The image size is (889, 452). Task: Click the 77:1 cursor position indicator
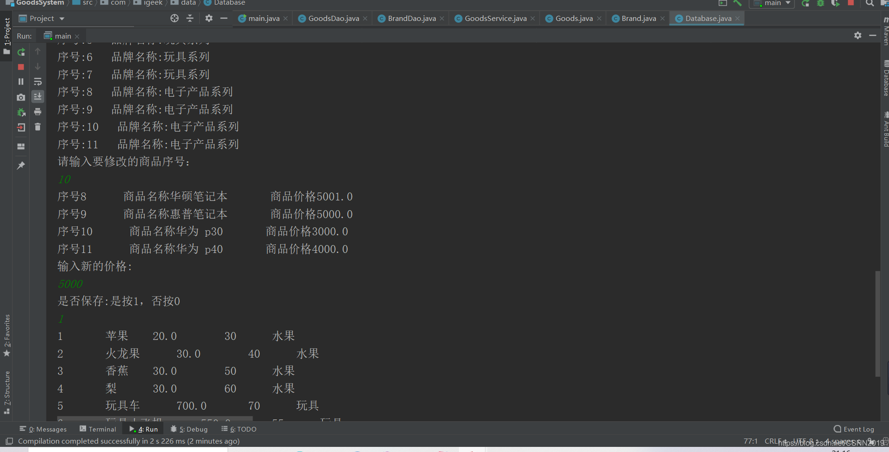750,441
